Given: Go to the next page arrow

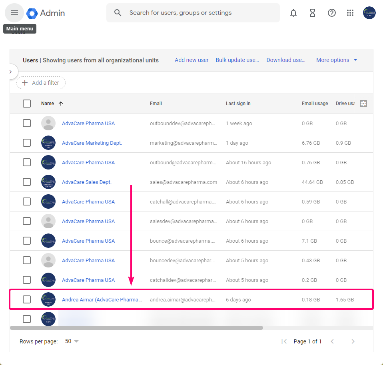Looking at the screenshot, I should tap(353, 341).
